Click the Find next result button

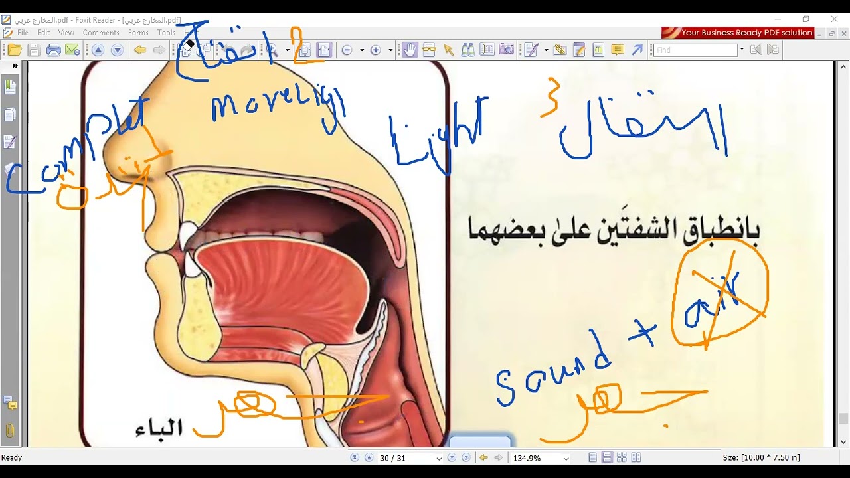tap(772, 50)
